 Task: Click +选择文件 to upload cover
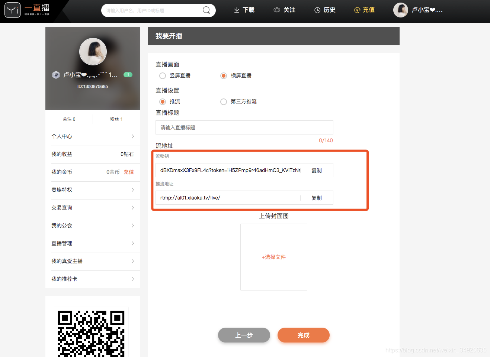tap(274, 257)
